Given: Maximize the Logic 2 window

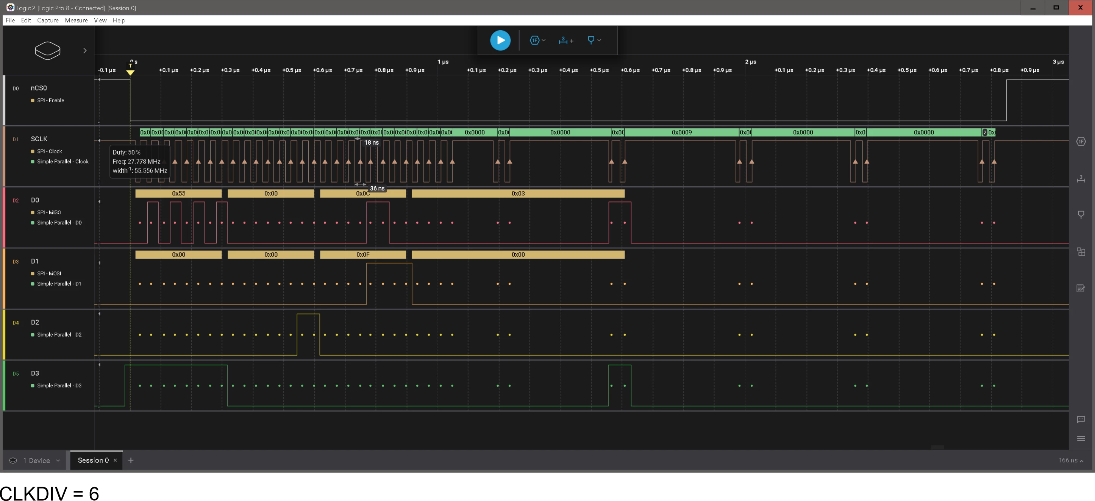Looking at the screenshot, I should 1056,8.
